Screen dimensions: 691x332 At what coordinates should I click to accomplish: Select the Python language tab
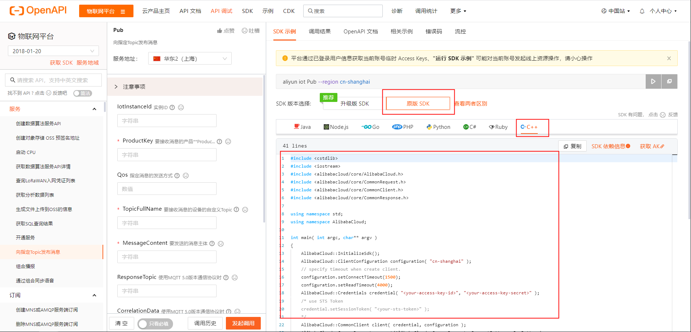coord(438,127)
